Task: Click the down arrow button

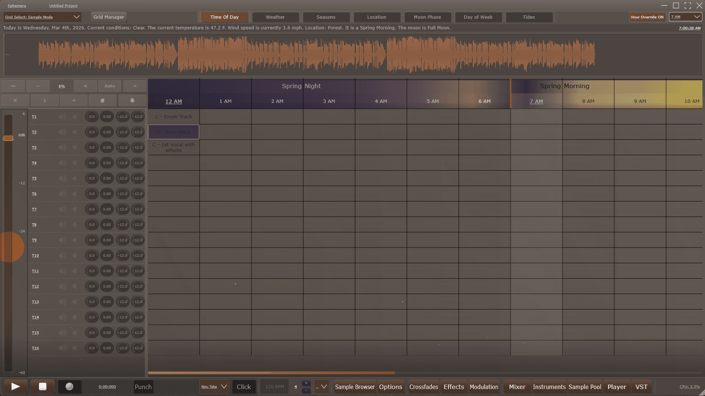Action: (44, 100)
